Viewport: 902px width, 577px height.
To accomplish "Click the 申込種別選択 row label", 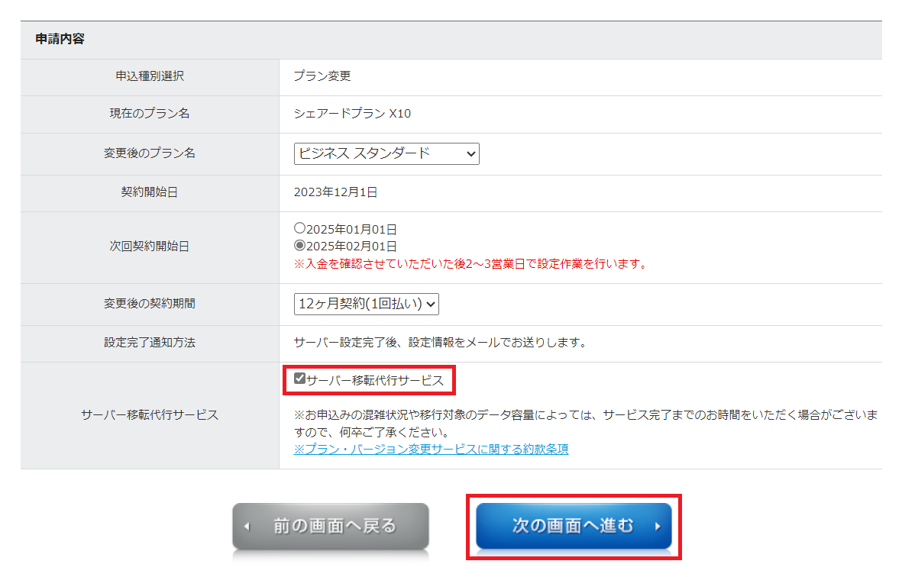I will coord(150,76).
